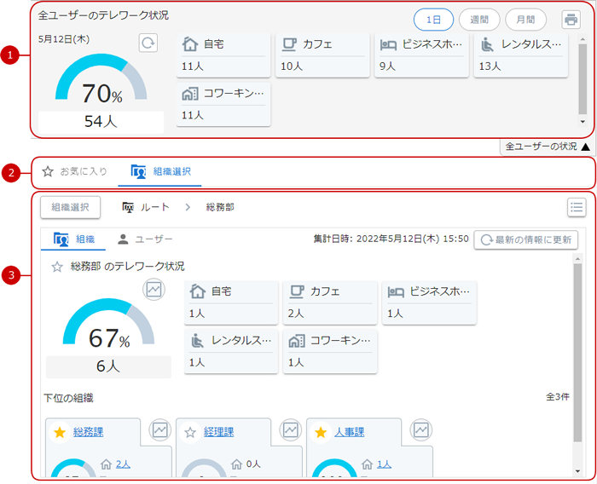This screenshot has width=597, height=484.
Task: Click the 6人 総務部 count
Action: pos(108,366)
